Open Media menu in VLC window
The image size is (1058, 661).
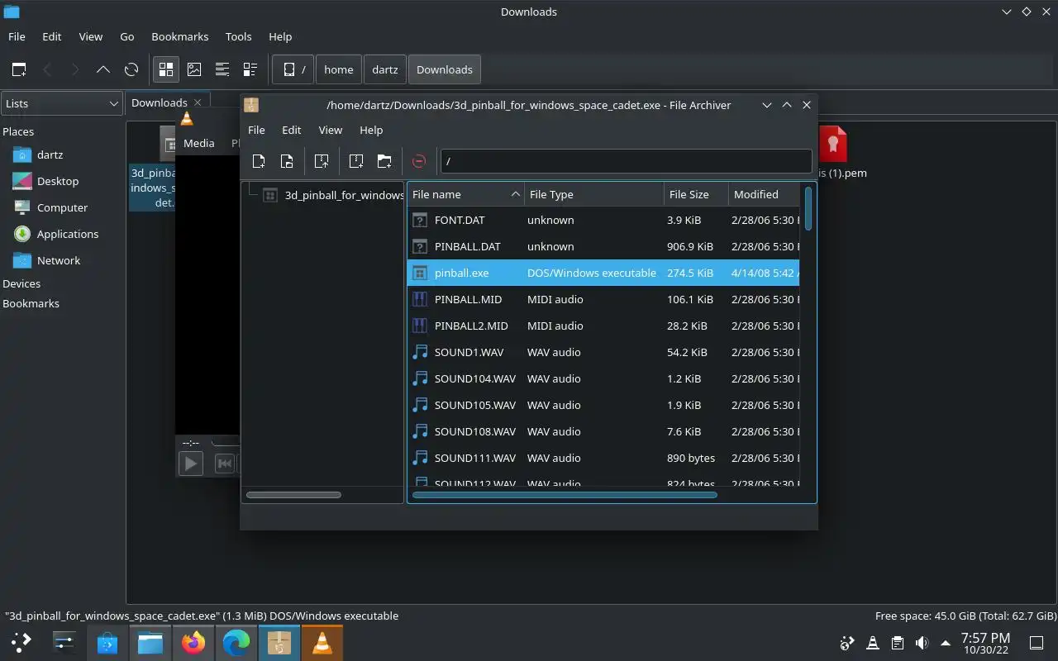(198, 143)
